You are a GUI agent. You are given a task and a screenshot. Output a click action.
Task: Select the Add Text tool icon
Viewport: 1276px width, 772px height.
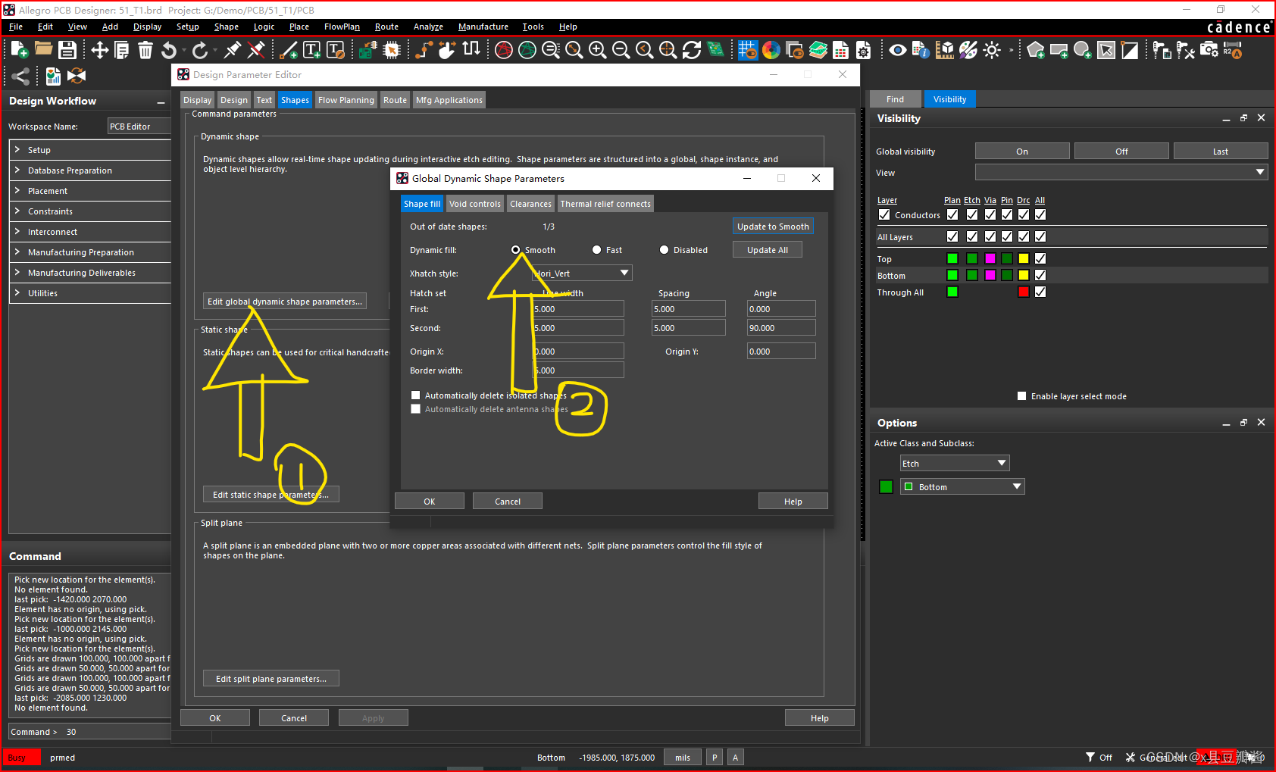pyautogui.click(x=311, y=50)
